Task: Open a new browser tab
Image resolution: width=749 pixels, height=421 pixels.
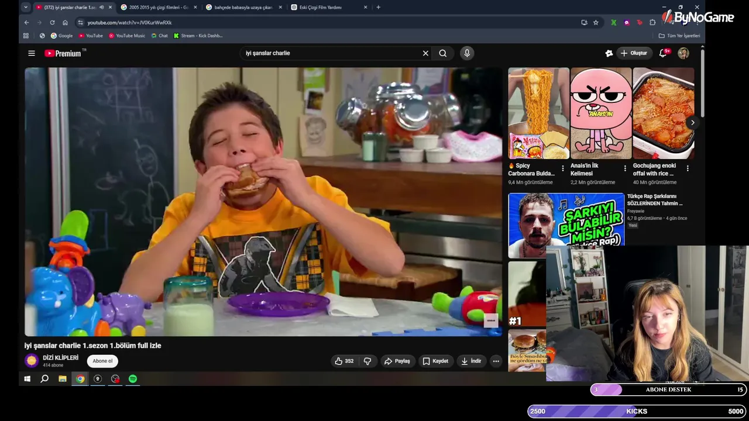Action: click(x=379, y=8)
